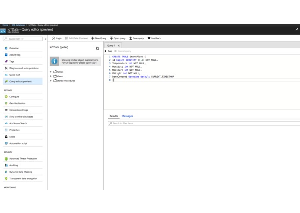Screen dimensions: 300x213
Task: Click Transparent data encryption icon
Action: 6,179
